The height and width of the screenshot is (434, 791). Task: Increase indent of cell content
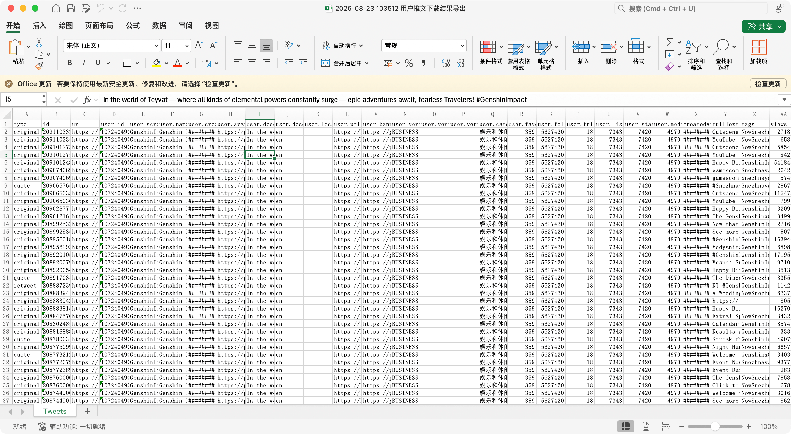tap(303, 63)
